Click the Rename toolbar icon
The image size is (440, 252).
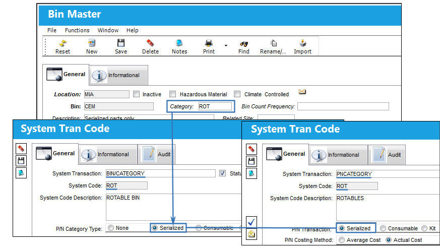pos(273,43)
